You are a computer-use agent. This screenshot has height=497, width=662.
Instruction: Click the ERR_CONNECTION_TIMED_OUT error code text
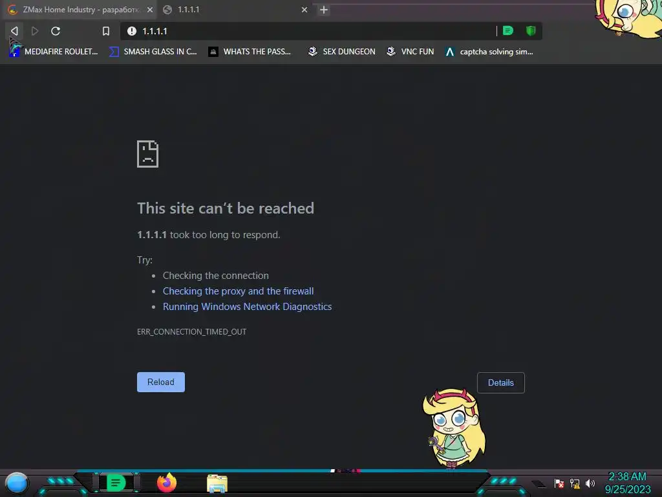[x=191, y=332]
